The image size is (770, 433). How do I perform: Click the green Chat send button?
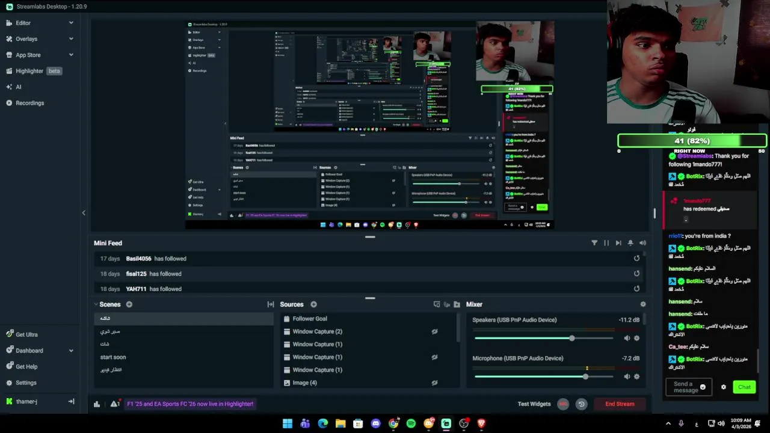coord(744,387)
